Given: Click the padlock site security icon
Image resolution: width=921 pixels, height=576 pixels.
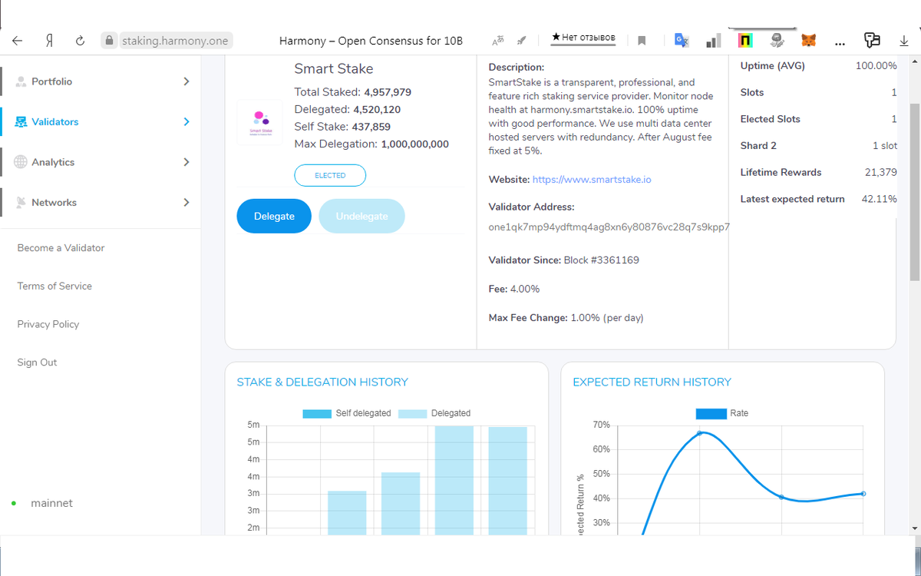Looking at the screenshot, I should point(109,41).
